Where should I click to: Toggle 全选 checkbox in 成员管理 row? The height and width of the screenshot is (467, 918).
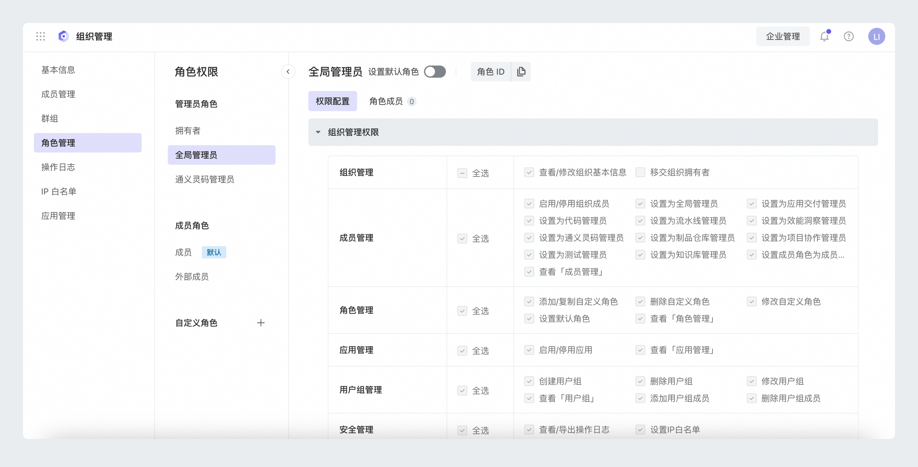click(462, 238)
